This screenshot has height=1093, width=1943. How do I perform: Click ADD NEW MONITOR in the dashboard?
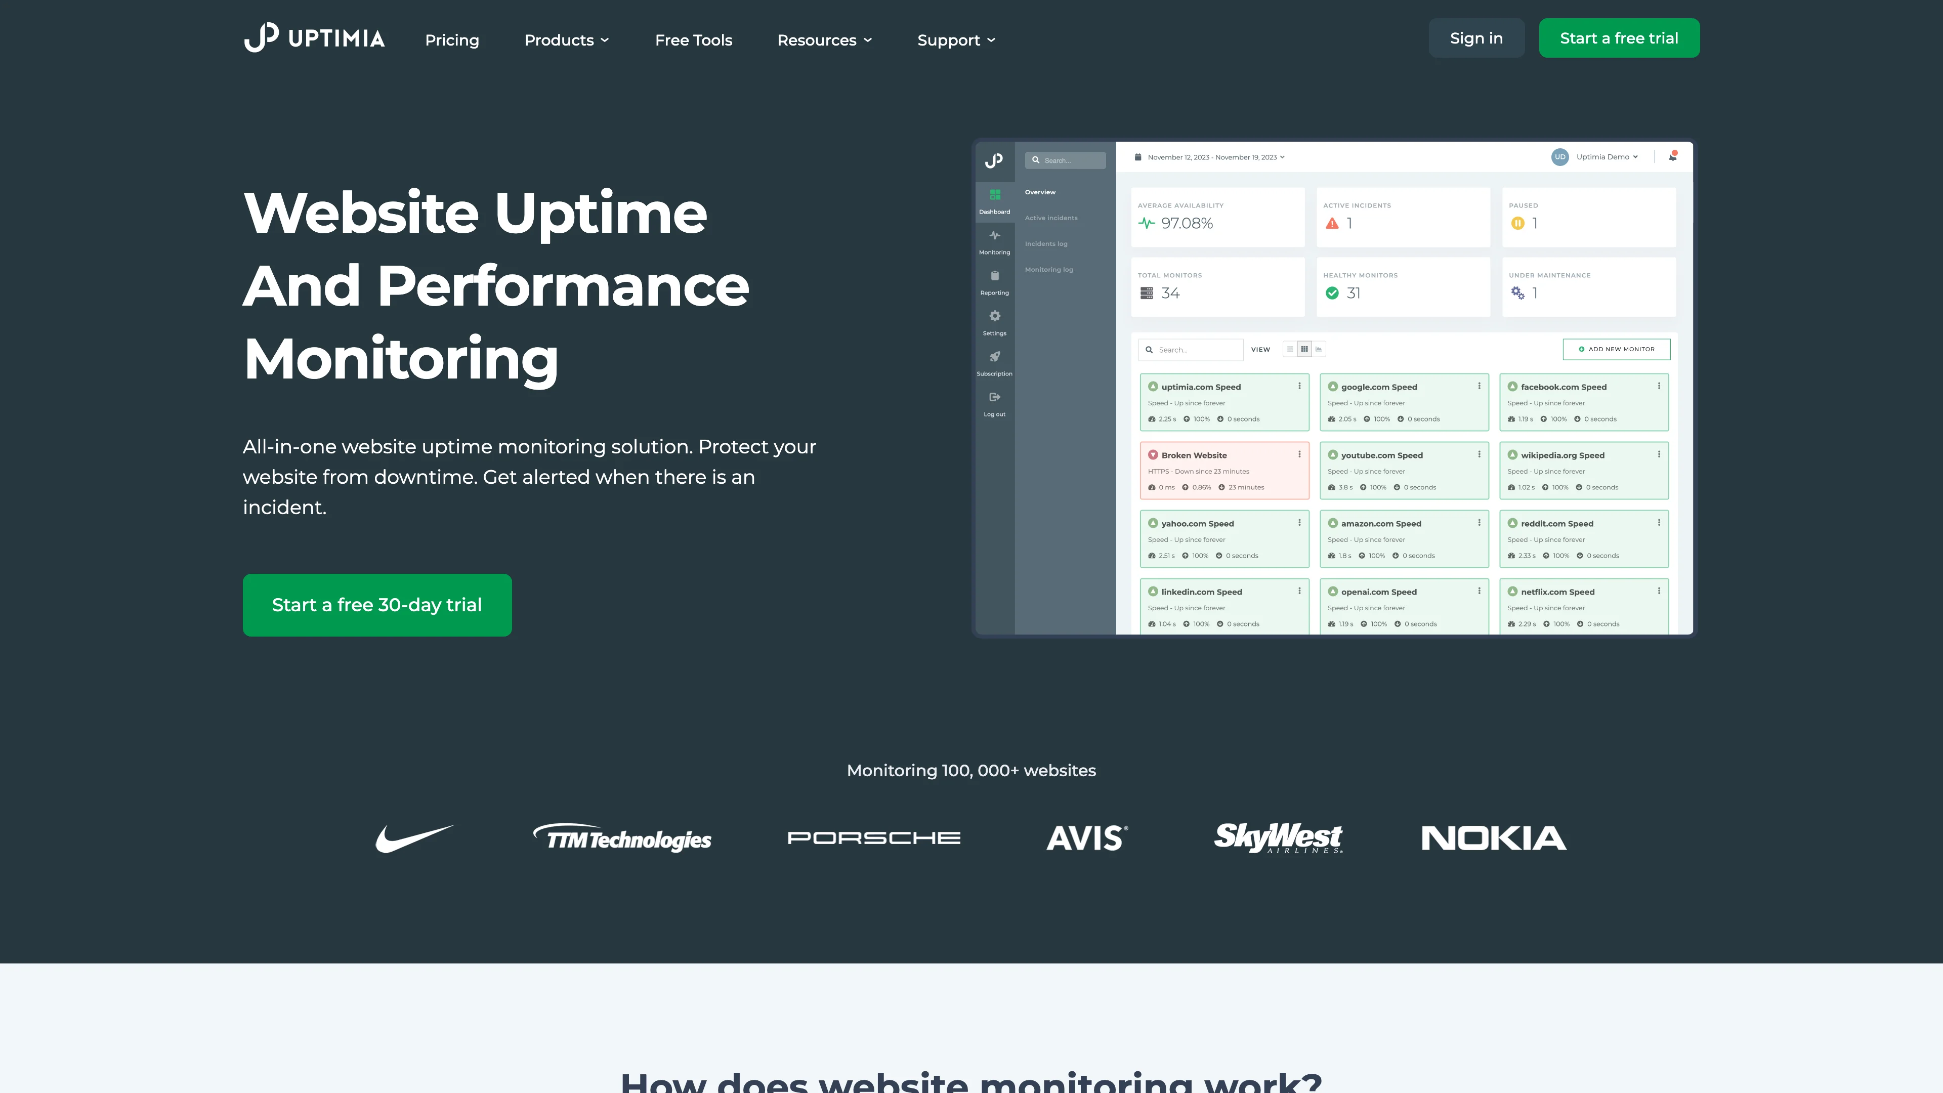(x=1617, y=349)
